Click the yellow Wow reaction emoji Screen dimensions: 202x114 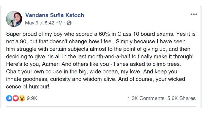pos(22,98)
